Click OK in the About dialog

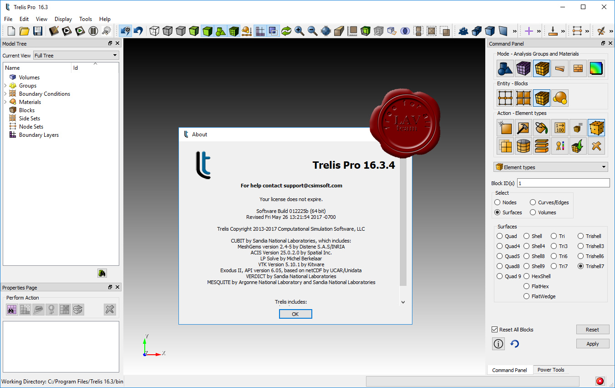click(295, 314)
